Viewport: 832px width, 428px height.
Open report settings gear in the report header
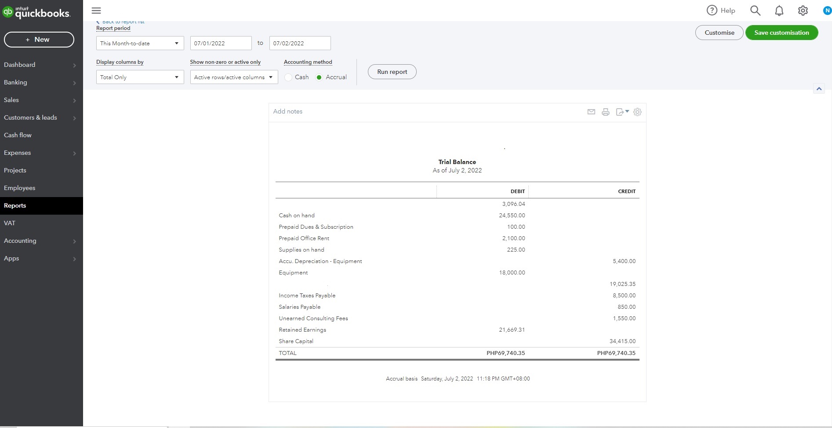637,112
